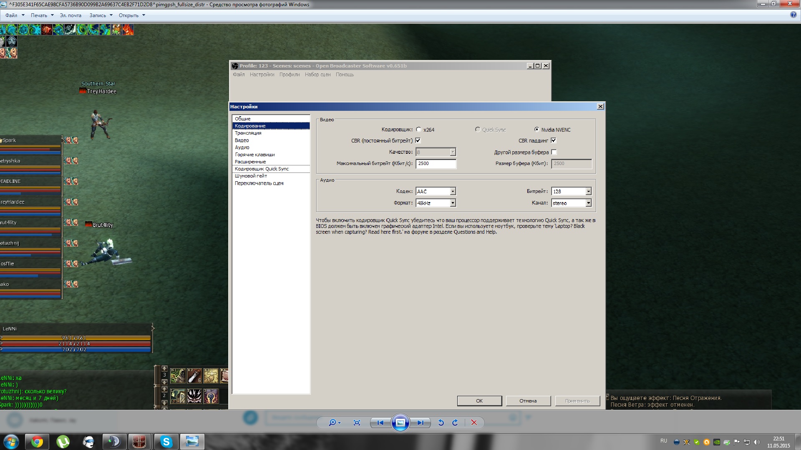Start the slideshow with the center button
This screenshot has height=450, width=801.
tap(400, 422)
